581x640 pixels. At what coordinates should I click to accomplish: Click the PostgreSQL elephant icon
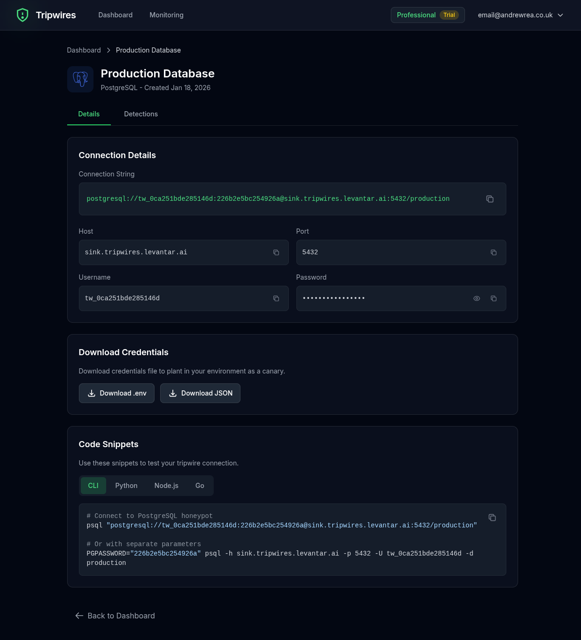coord(80,79)
